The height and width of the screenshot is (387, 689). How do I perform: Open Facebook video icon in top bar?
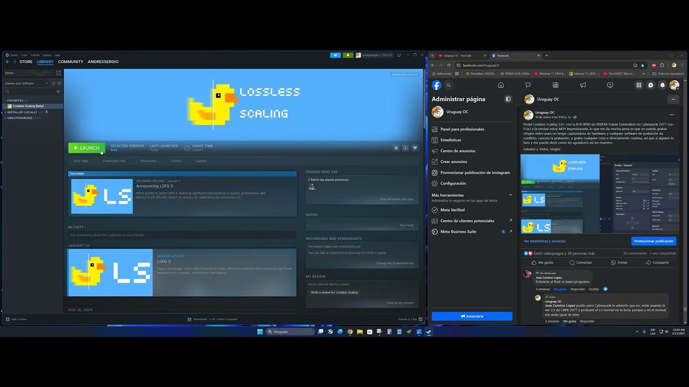coord(610,85)
